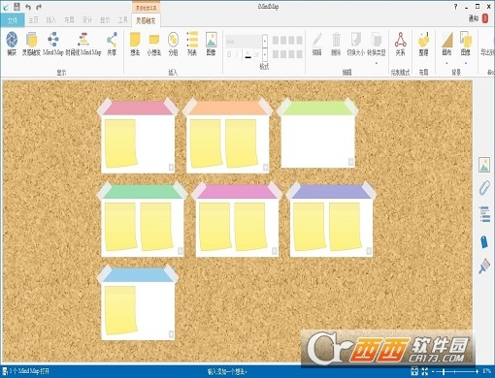Image resolution: width=495 pixels, height=378 pixels.
Task: Open the image panel in right sidebar
Action: [484, 165]
